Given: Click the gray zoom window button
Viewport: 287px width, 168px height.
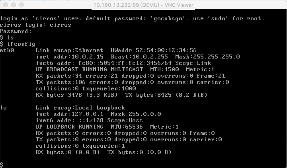Looking at the screenshot, I should tap(21, 5).
